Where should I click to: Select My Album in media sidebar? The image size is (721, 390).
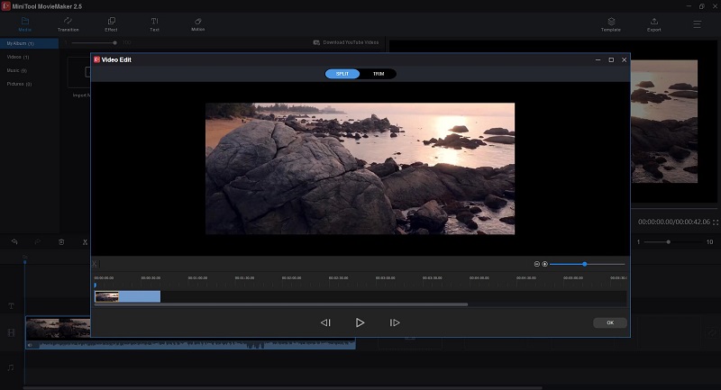pyautogui.click(x=30, y=43)
